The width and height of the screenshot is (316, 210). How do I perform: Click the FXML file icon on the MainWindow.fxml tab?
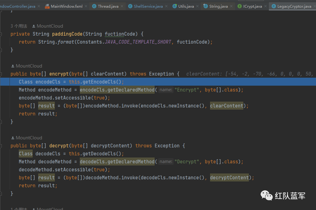point(47,6)
